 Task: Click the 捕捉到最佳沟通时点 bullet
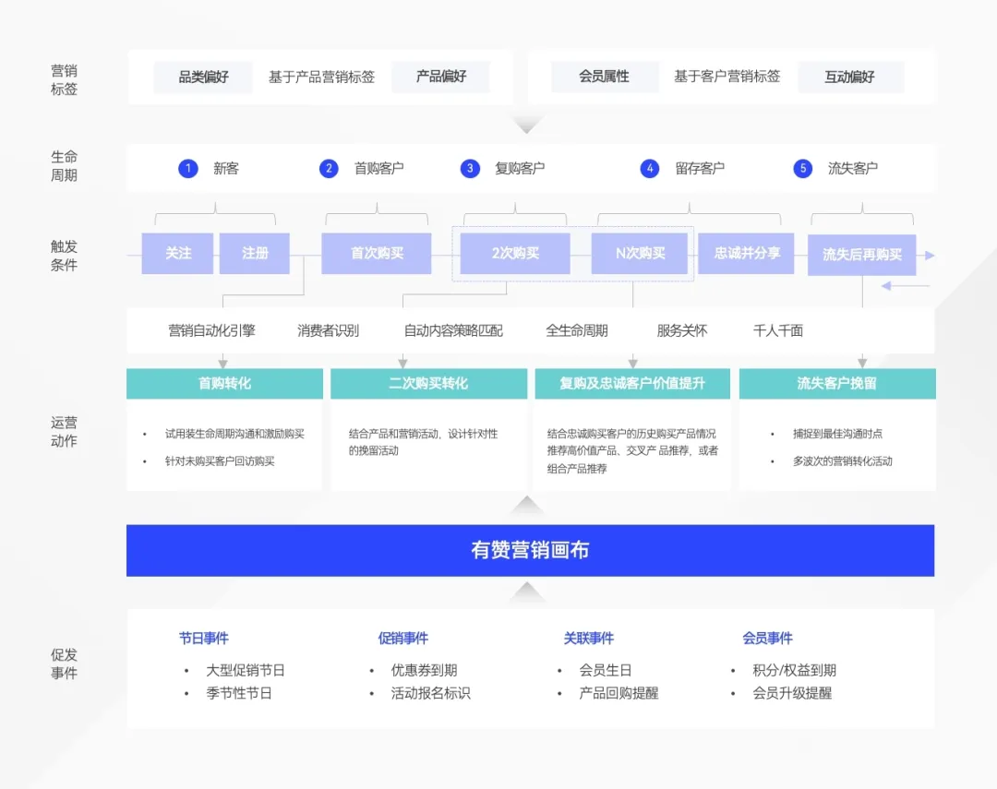pos(837,434)
